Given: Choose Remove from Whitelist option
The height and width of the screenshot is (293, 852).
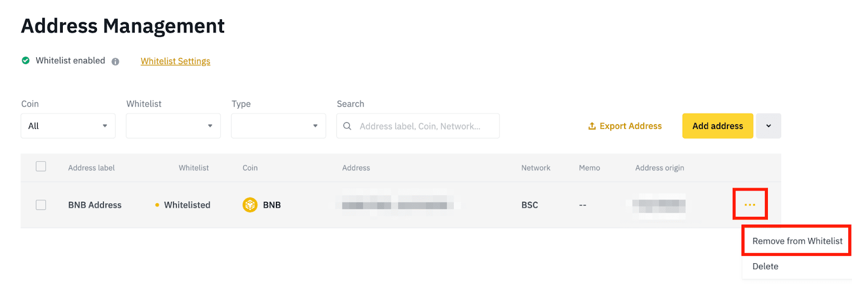Looking at the screenshot, I should pyautogui.click(x=797, y=241).
